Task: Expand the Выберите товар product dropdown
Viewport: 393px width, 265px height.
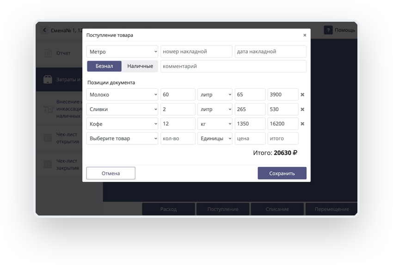Action: (x=123, y=138)
